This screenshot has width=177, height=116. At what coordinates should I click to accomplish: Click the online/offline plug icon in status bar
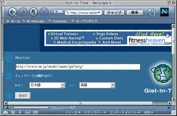8,107
